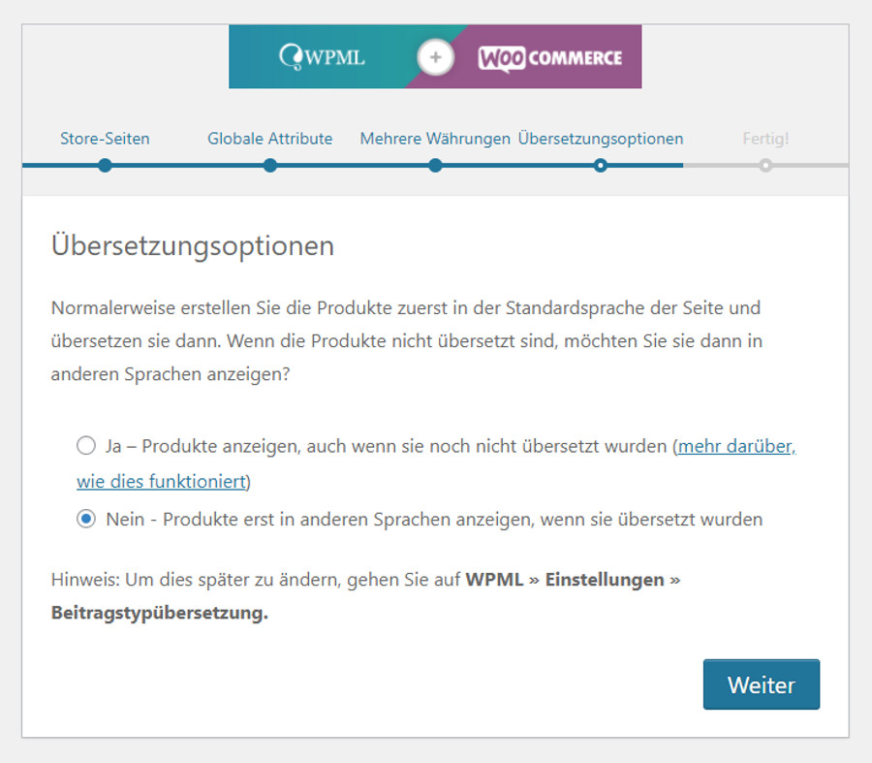This screenshot has height=763, width=872.
Task: Click the Mehrere Währungen progress dot
Action: pos(435,165)
